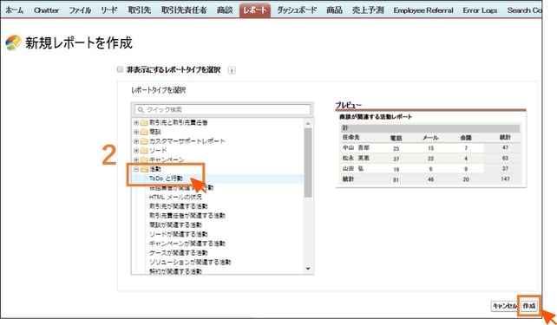Image resolution: width=557 pixels, height=325 pixels.
Task: Select the リードが関連する活動 report type
Action: coord(179,234)
